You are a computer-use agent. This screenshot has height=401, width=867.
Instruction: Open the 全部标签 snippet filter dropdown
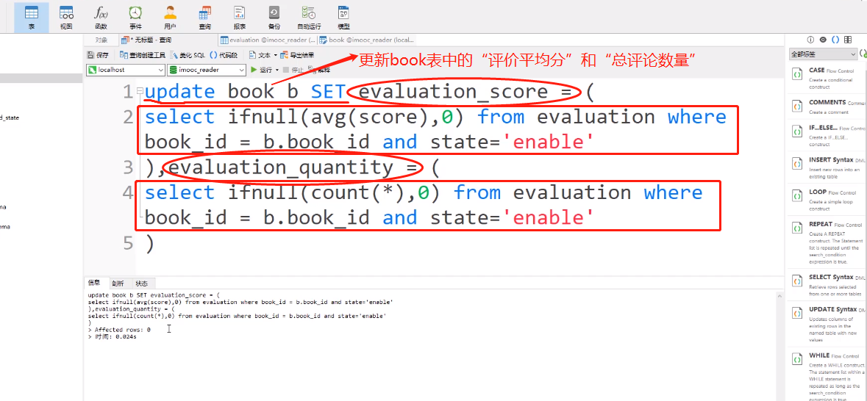pos(823,54)
